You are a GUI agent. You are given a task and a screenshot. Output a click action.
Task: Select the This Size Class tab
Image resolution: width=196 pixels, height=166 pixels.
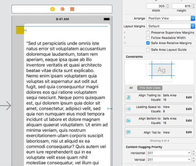[150, 88]
